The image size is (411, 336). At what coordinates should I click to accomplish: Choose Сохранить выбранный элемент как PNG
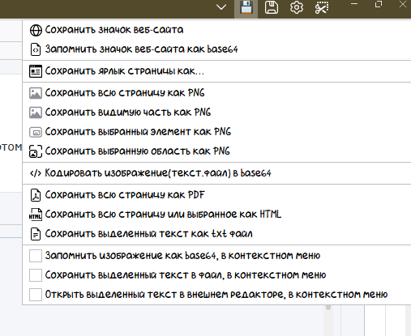coord(138,132)
